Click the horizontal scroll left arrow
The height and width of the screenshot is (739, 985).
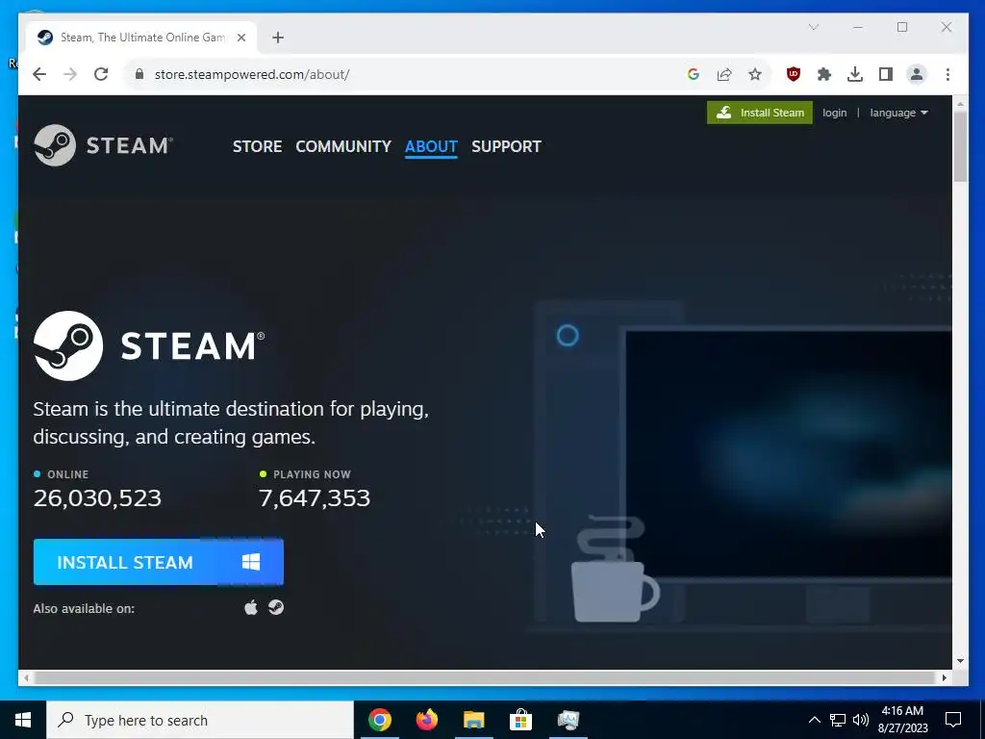coord(26,677)
